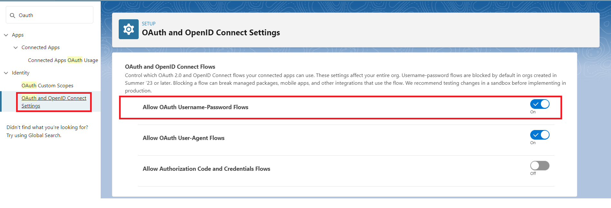Image resolution: width=611 pixels, height=208 pixels.
Task: Click the magnifier icon in Quick Find
Action: (13, 15)
